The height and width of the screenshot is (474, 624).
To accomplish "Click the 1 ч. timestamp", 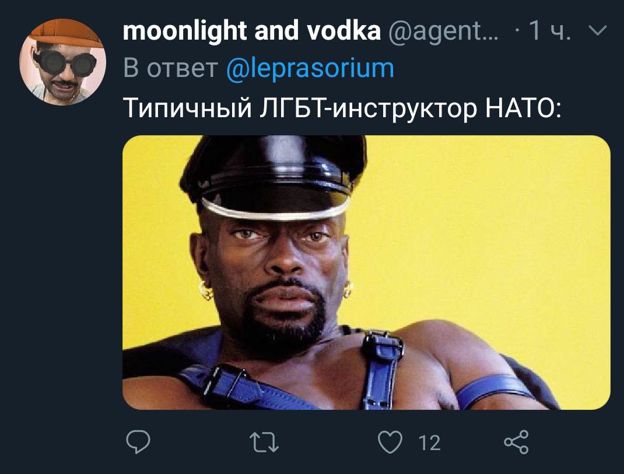I will (x=549, y=31).
